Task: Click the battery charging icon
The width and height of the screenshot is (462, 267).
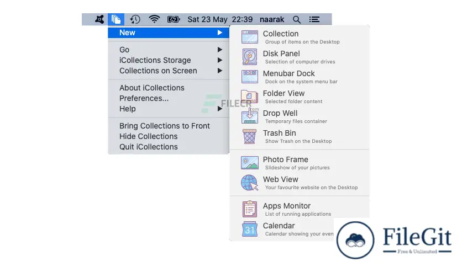Action: 174,19
